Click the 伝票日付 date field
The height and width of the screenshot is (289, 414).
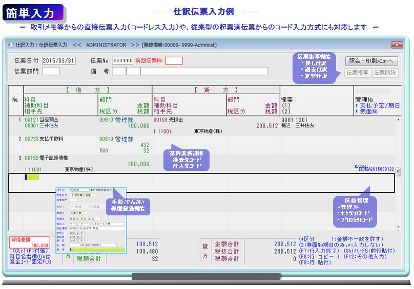click(x=59, y=61)
